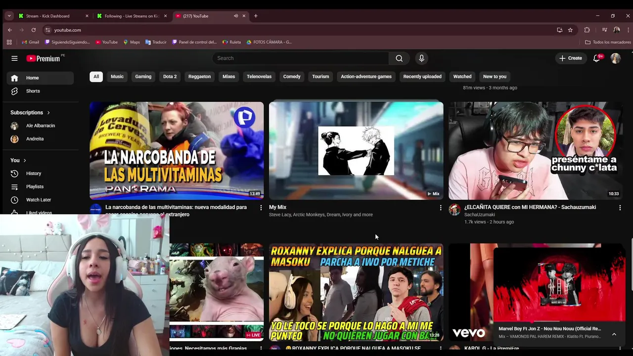This screenshot has height=356, width=633.
Task: Open Andreita subscription channel
Action: pos(40,139)
